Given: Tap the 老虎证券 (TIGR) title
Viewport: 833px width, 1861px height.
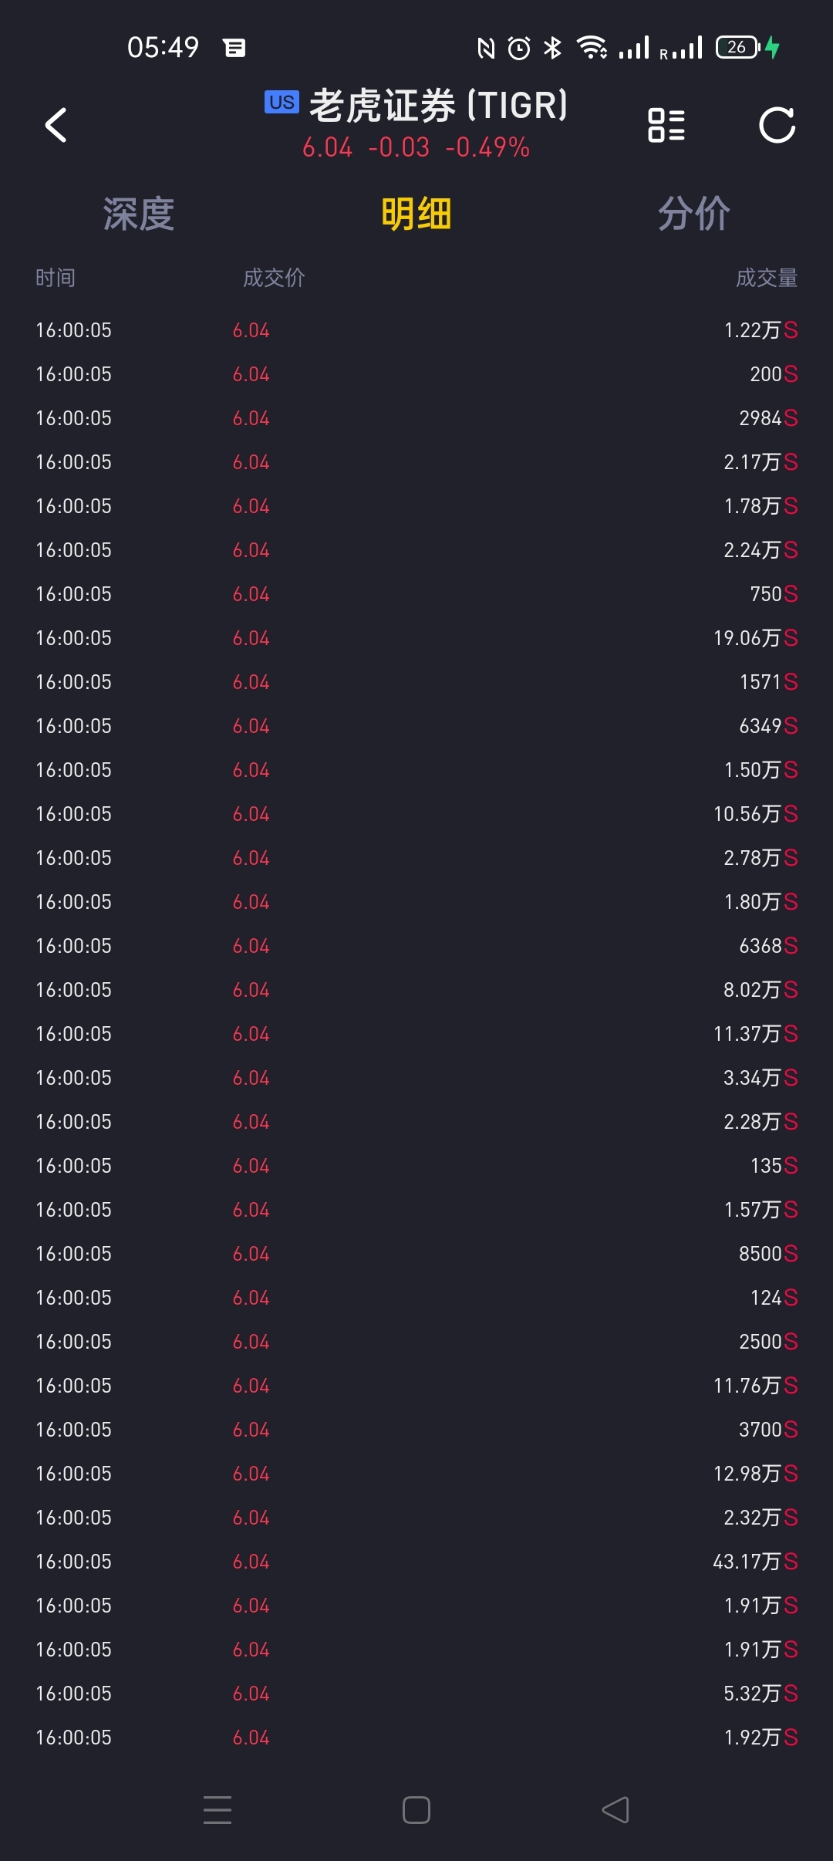Looking at the screenshot, I should 438,105.
